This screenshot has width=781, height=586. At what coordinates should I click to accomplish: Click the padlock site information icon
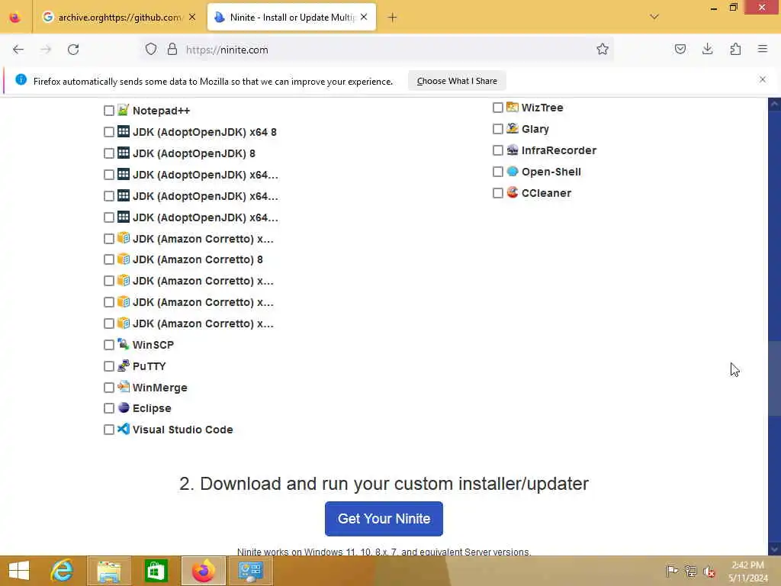[x=172, y=50]
